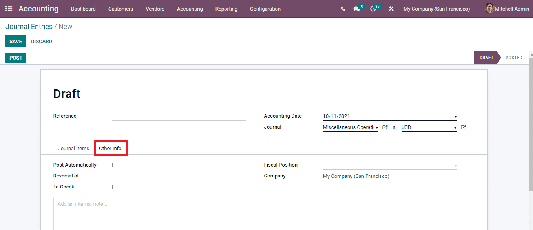The image size is (533, 230).
Task: Click the developer tools wrench icon
Action: click(x=391, y=9)
